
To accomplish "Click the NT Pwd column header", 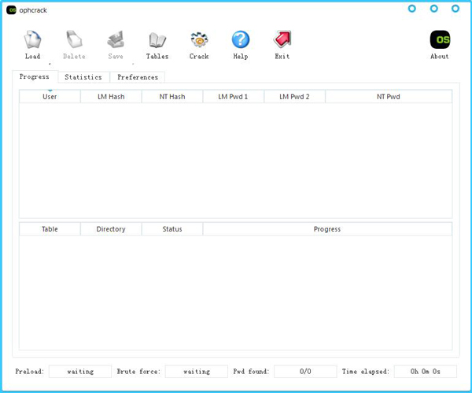I will 389,96.
